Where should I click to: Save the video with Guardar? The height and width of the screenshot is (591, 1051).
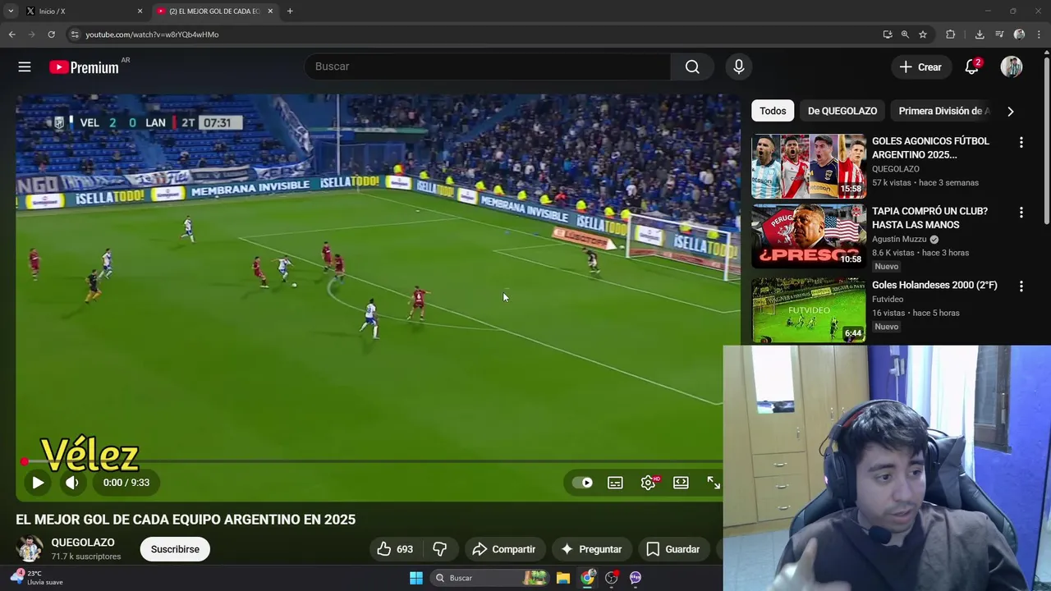pyautogui.click(x=673, y=549)
